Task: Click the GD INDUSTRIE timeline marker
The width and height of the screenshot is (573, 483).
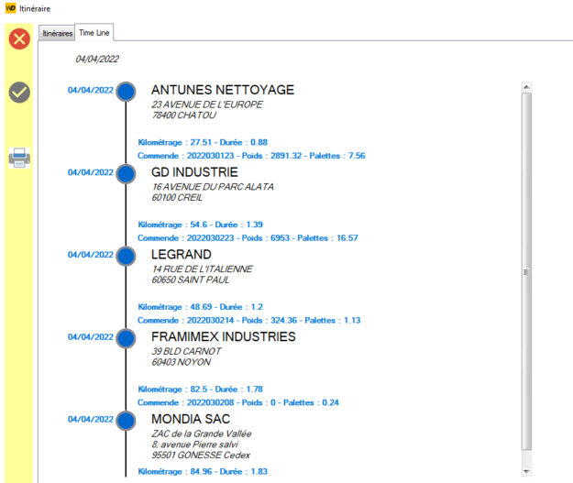Action: tap(127, 172)
